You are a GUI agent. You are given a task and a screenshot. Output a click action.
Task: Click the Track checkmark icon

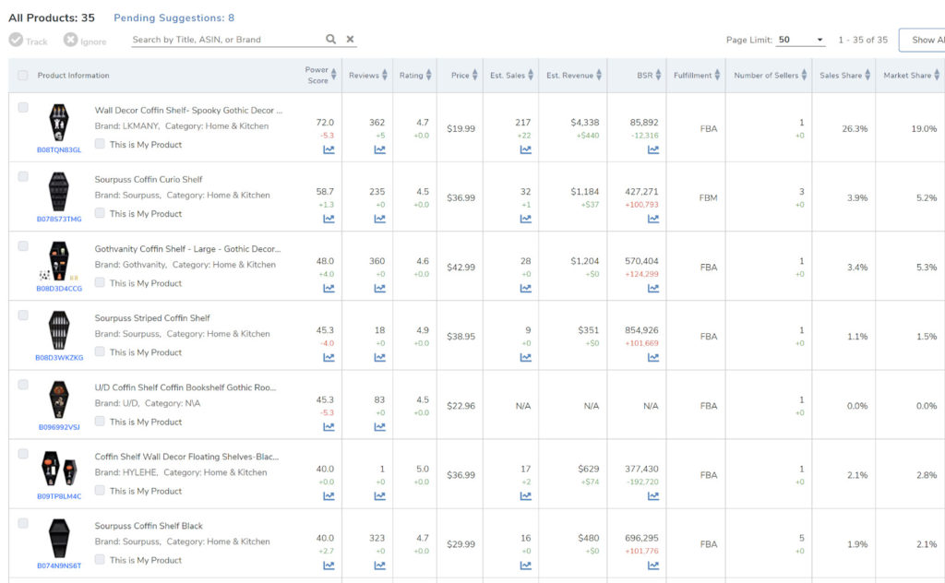click(16, 41)
